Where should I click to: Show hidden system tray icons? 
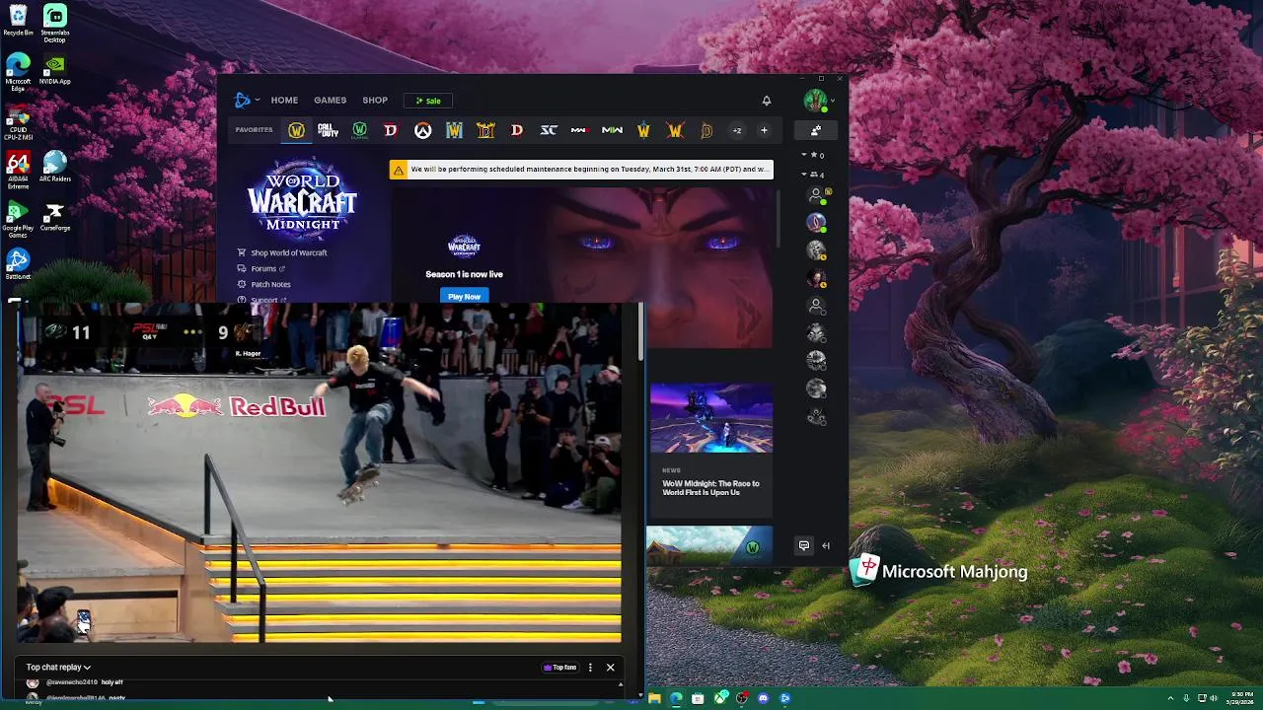coord(1170,698)
